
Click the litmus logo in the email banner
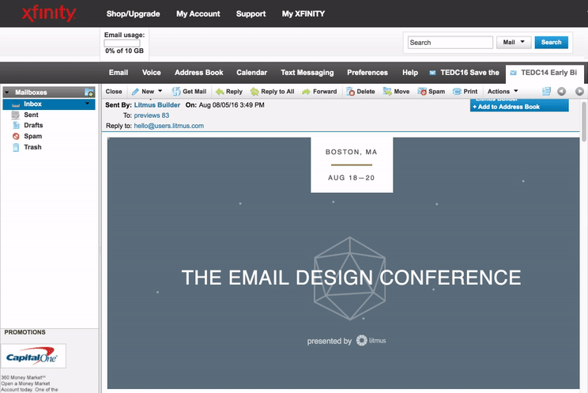[x=371, y=341]
